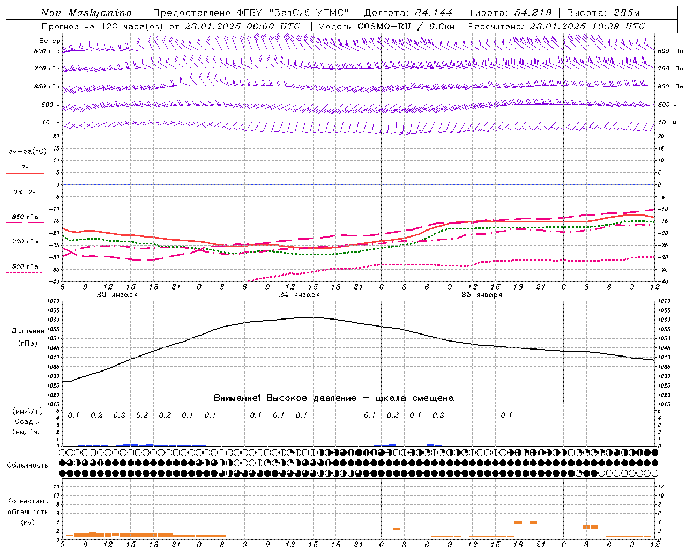Select the 'Давление' pressure panel label
This screenshot has height=549, width=686.
(x=28, y=331)
